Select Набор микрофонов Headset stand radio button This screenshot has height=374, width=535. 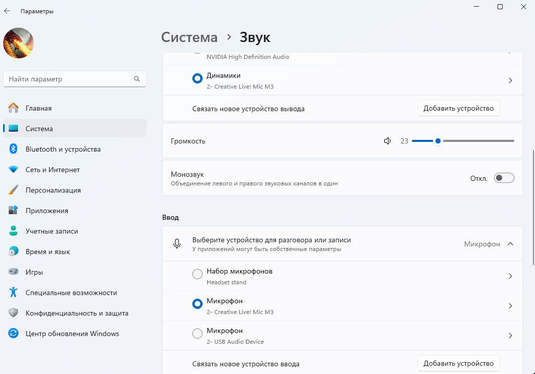(197, 275)
